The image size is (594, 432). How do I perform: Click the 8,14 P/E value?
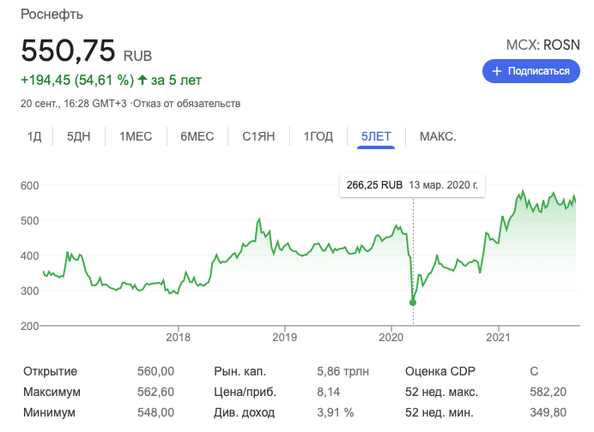[329, 392]
